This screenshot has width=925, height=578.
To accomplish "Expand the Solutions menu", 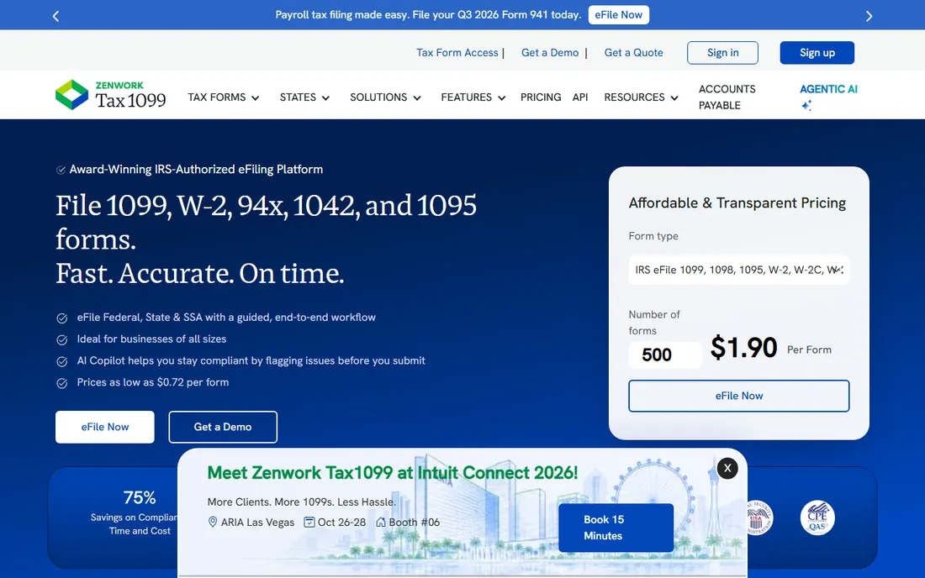I will pyautogui.click(x=386, y=97).
